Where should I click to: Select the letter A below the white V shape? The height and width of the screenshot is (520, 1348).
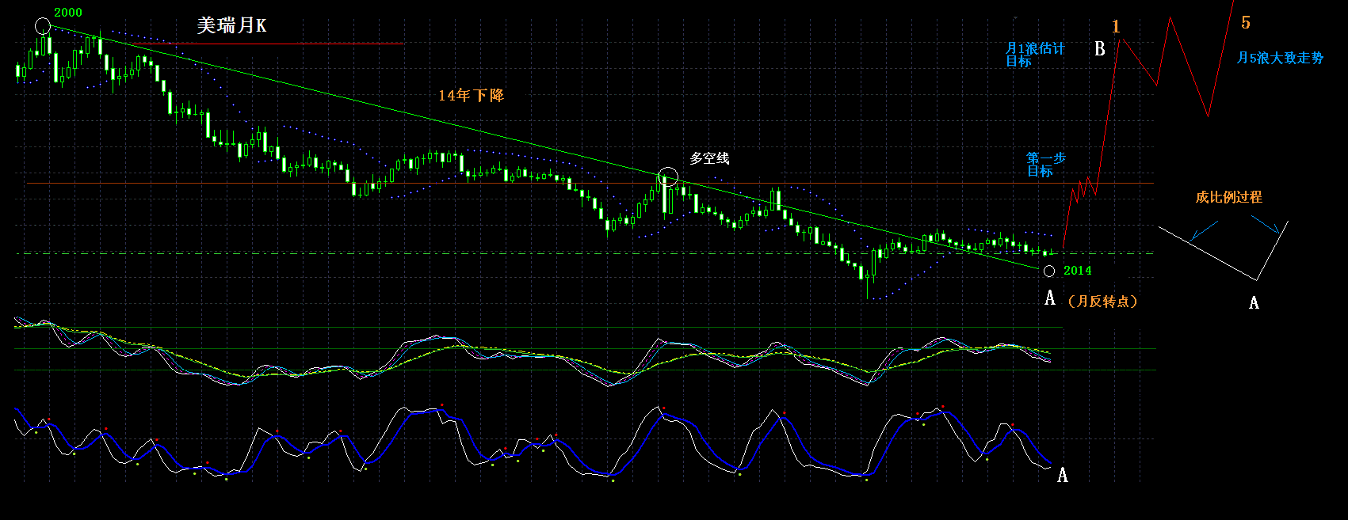coord(1254,302)
